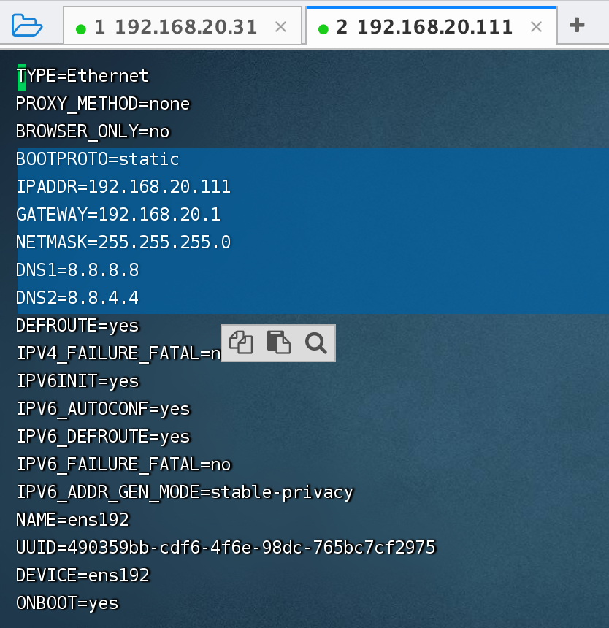Open search using the magnifier icon
This screenshot has width=609, height=628.
[x=315, y=342]
